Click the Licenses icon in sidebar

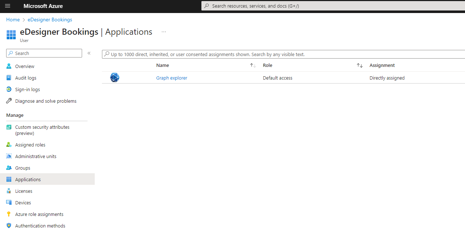click(9, 191)
